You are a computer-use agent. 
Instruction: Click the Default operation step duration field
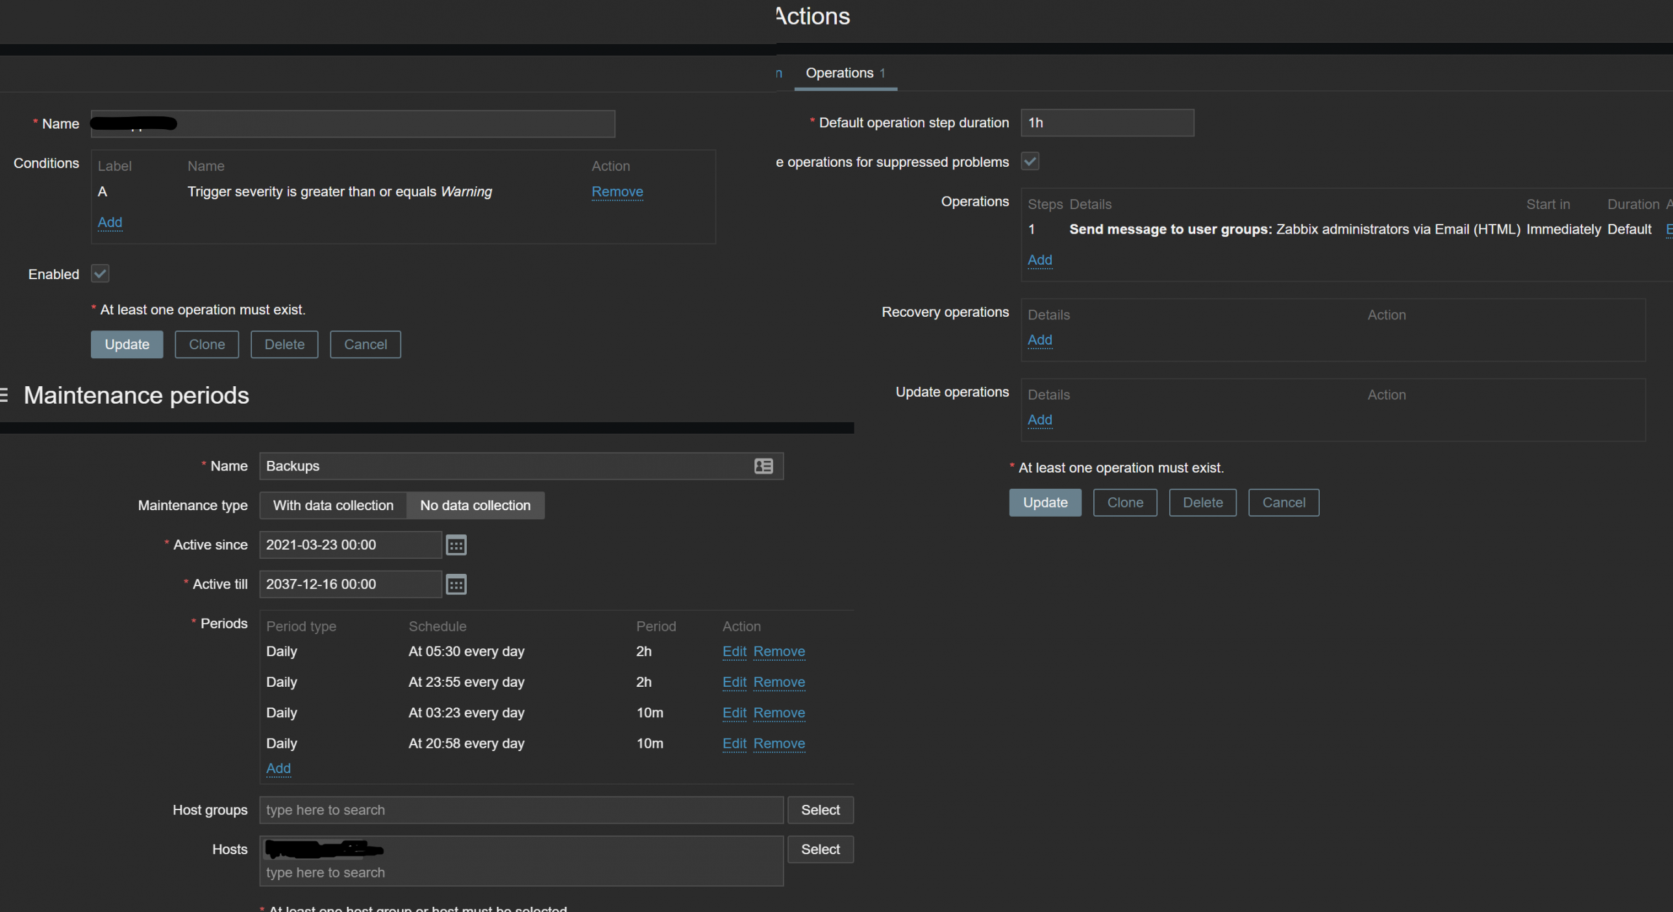(1107, 123)
